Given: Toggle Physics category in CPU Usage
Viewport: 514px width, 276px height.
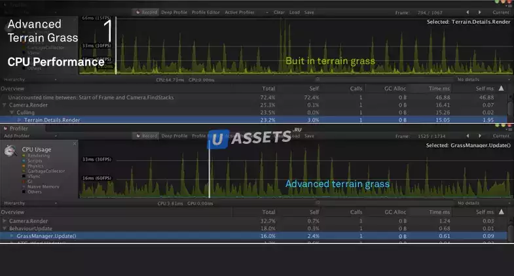Looking at the screenshot, I should 33,166.
